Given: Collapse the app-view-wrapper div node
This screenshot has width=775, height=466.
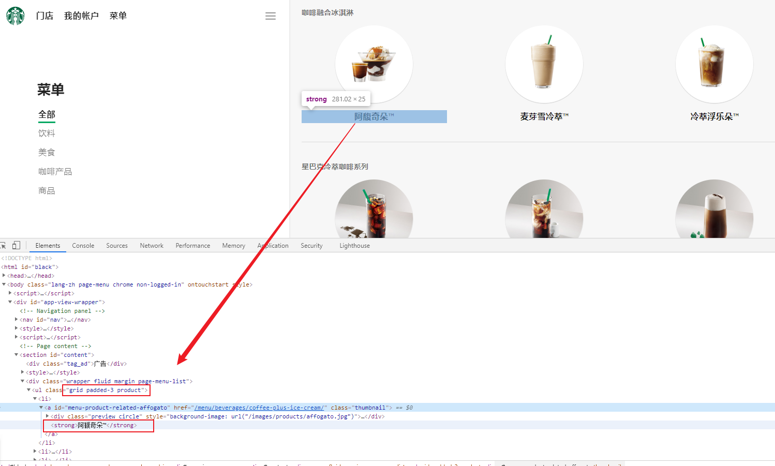Looking at the screenshot, I should tap(10, 302).
